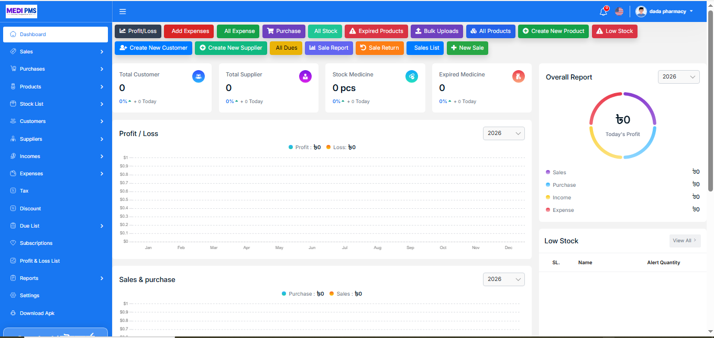Click the Purchases sidebar icon
The width and height of the screenshot is (714, 338).
pyautogui.click(x=13, y=69)
